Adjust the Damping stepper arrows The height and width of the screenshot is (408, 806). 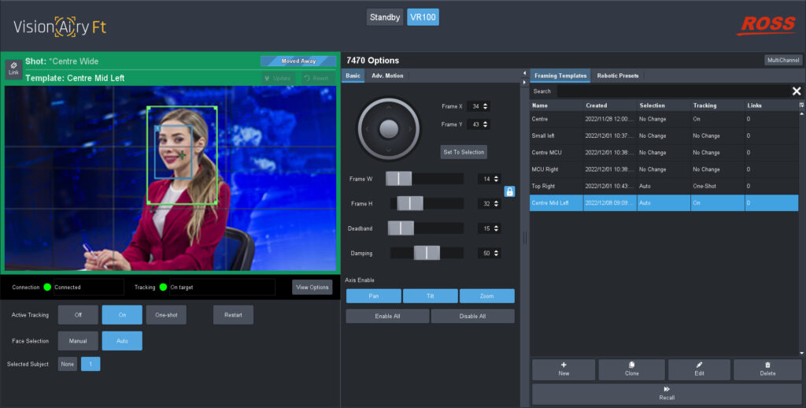point(496,253)
